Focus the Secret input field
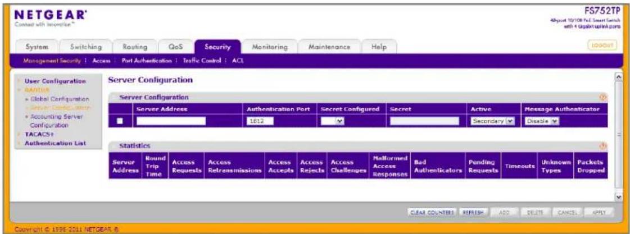Screen dimensions: 630x234 tap(424, 121)
